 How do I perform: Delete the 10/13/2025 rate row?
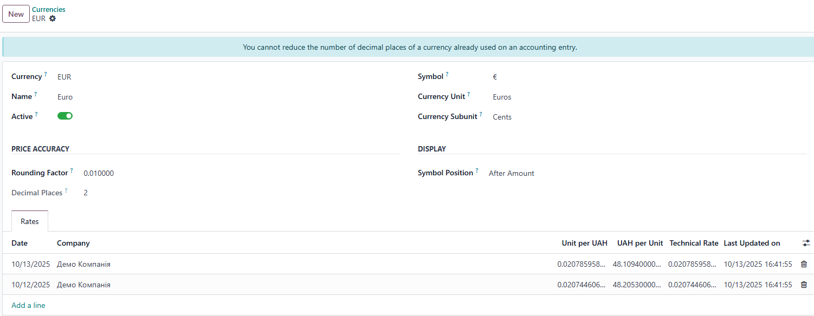[x=804, y=264]
